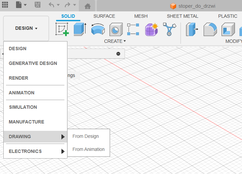Open the File menu dropdown
242x174 pixels.
[x=21, y=5]
